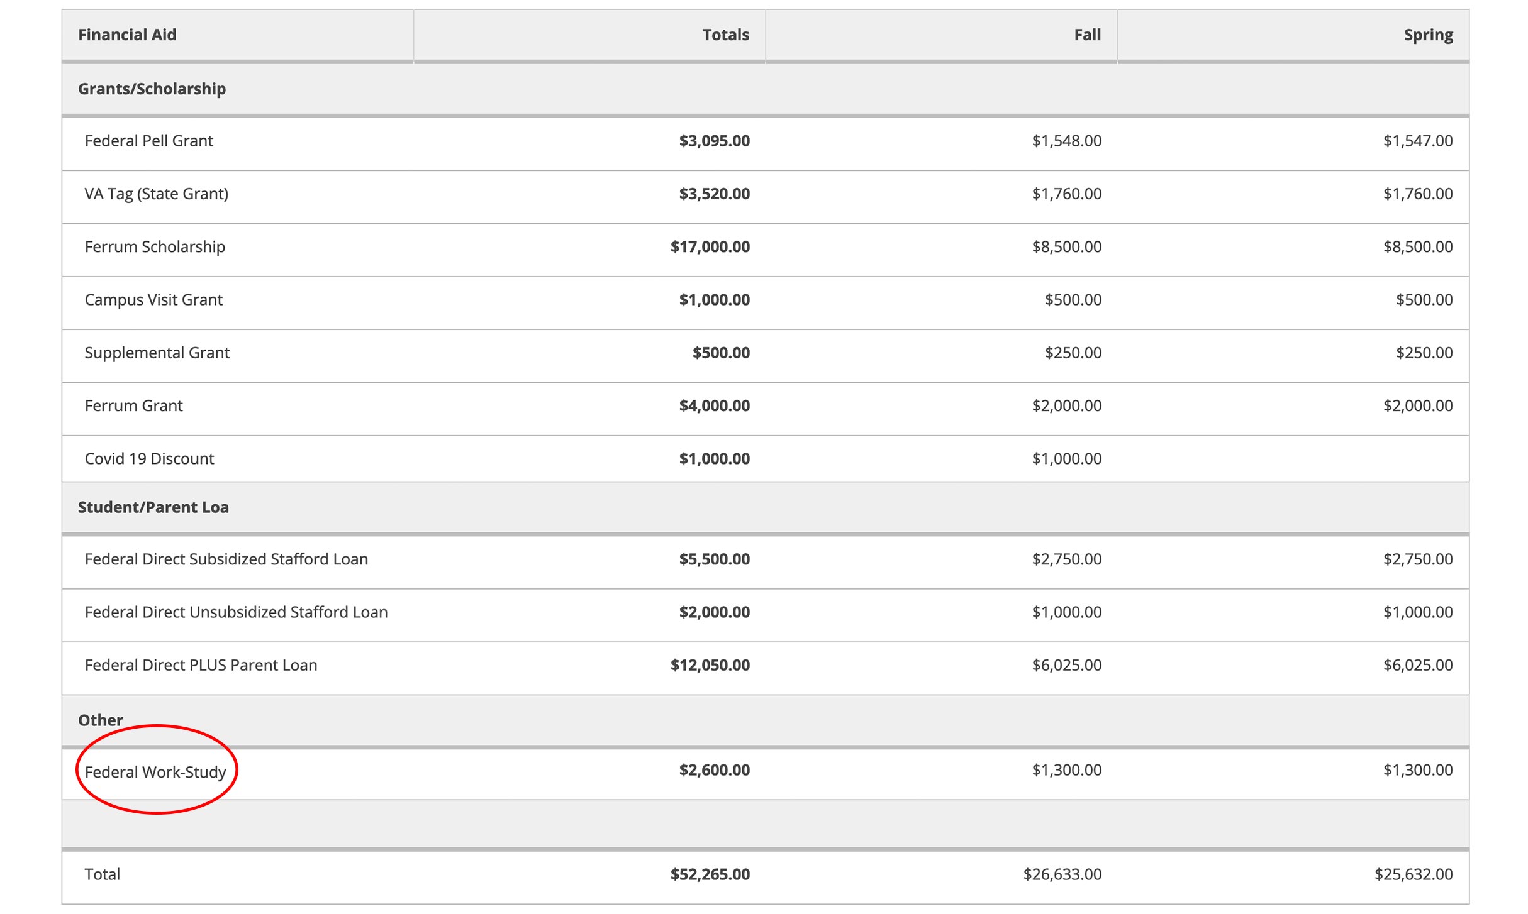Click the Spring column header
Screen dimensions: 1528x914
pyautogui.click(x=1428, y=35)
